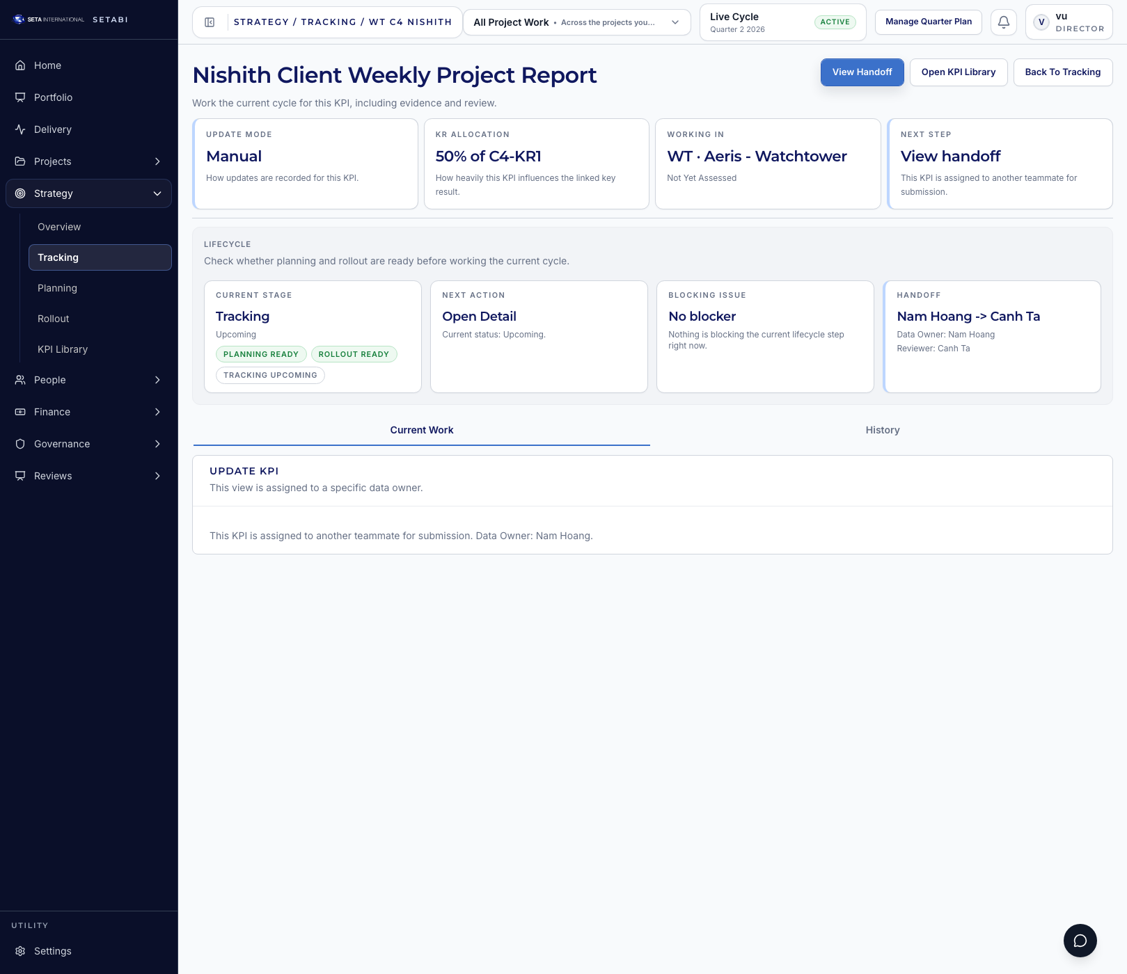Collapse the Strategy section chevron
Viewport: 1127px width, 974px height.
pyautogui.click(x=157, y=193)
